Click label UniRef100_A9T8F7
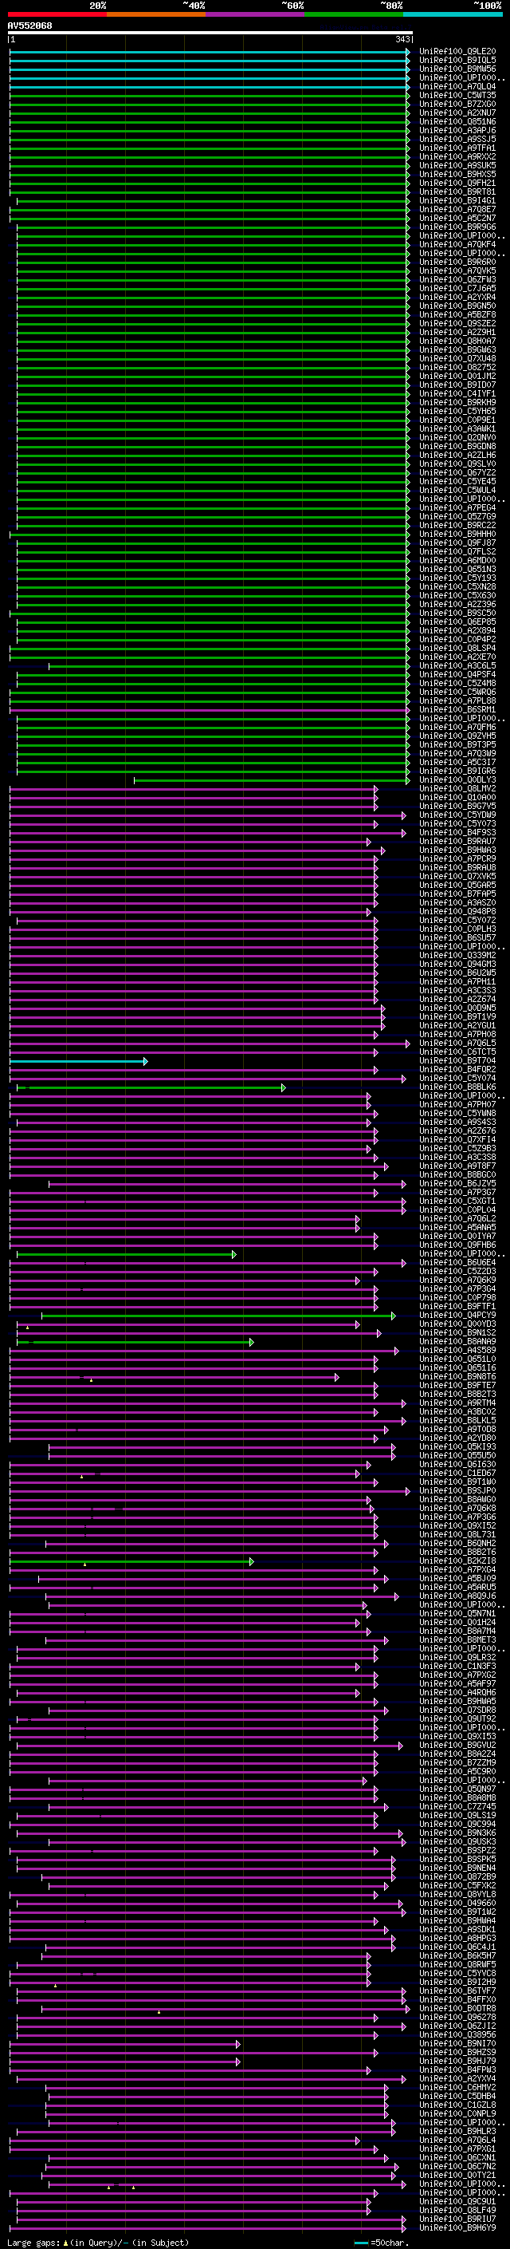Screen dimensions: 510x2249 (x=457, y=1166)
